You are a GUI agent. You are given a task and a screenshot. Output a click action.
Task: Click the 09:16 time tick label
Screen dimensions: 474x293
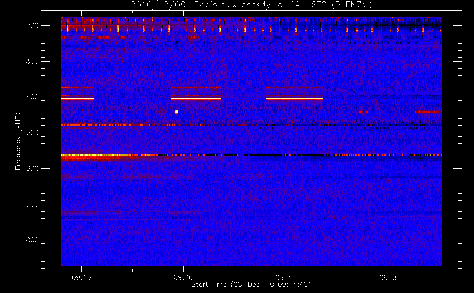81,277
